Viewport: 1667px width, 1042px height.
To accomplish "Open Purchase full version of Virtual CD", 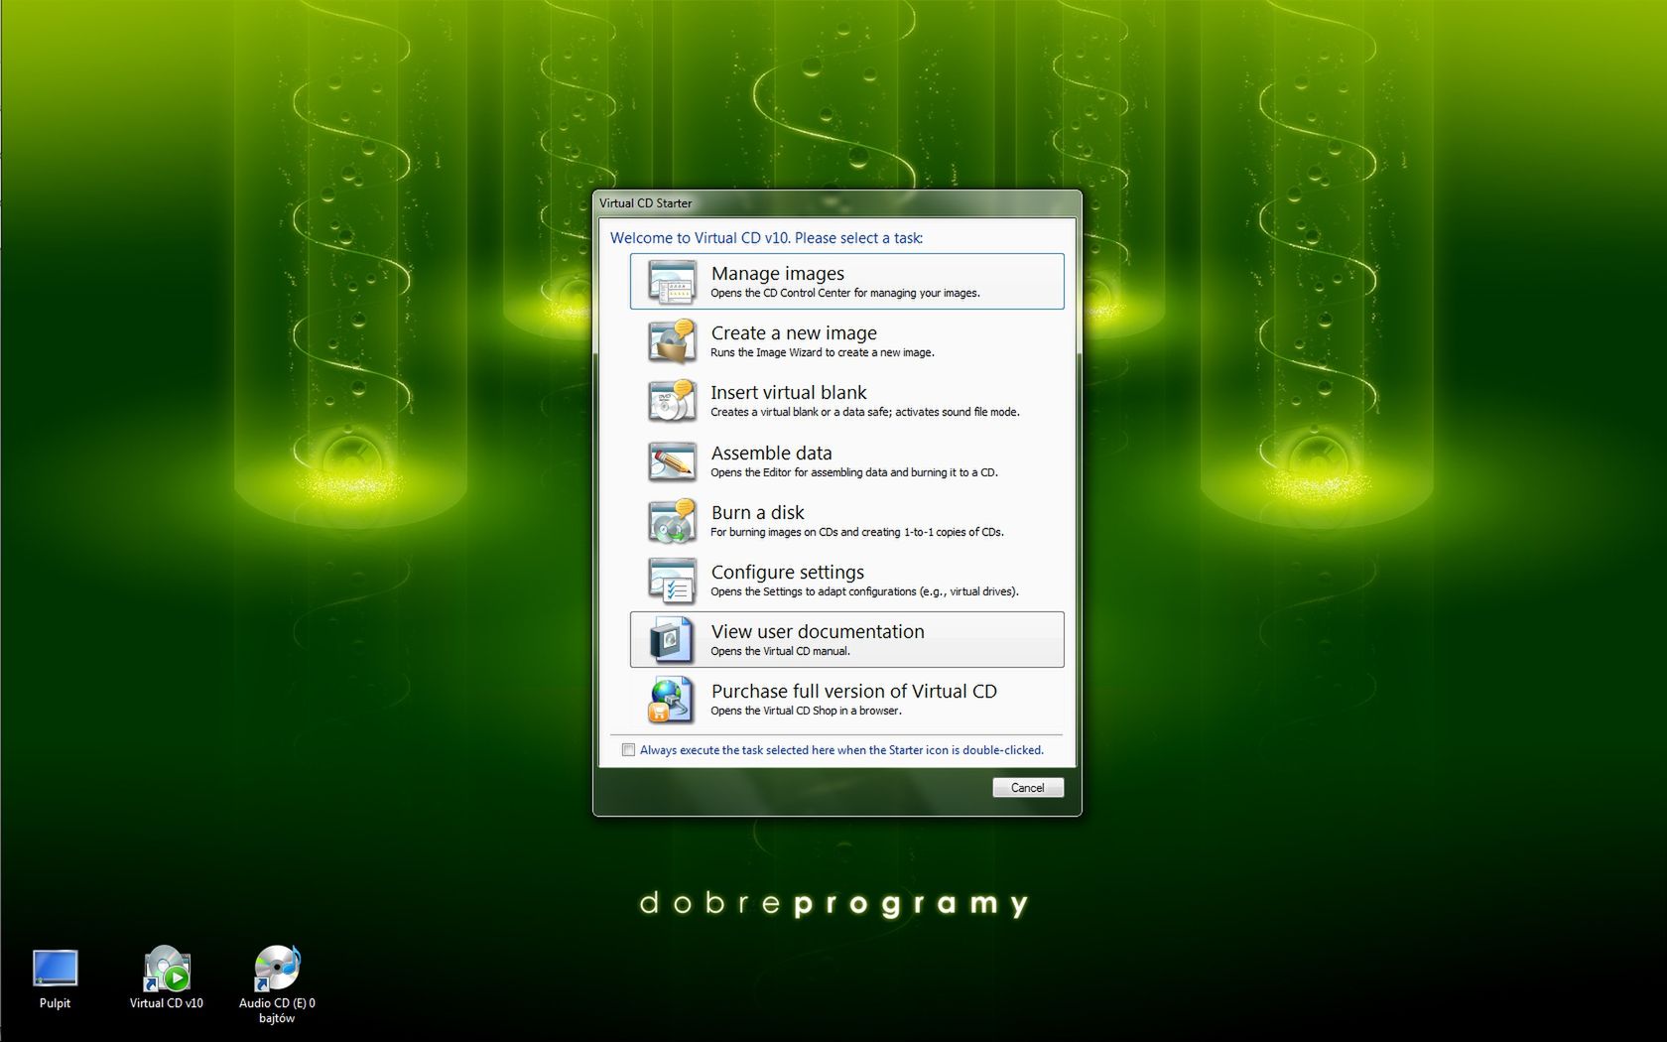I will point(854,691).
